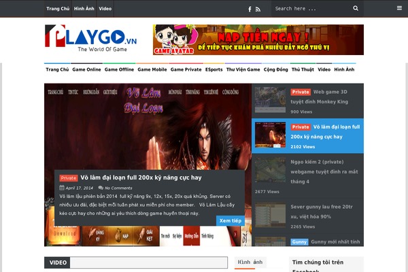Click the No Comments link

[118, 188]
